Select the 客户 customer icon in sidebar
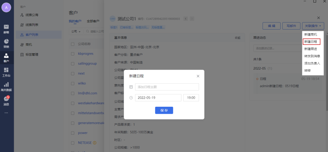Image resolution: width=328 pixels, height=152 pixels. (x=6, y=58)
